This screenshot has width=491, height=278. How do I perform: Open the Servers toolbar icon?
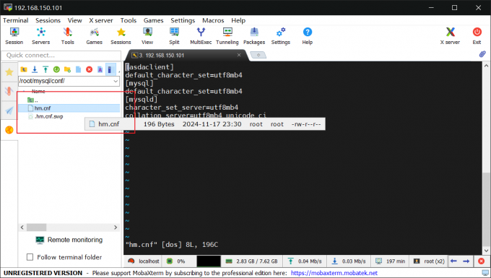tap(40, 36)
